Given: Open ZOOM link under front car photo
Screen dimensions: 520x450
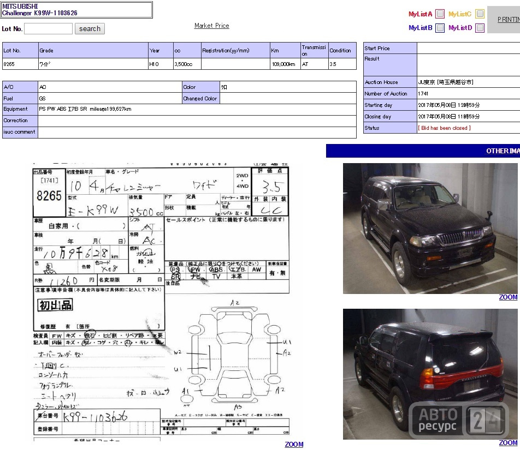Looking at the screenshot, I should tap(508, 297).
